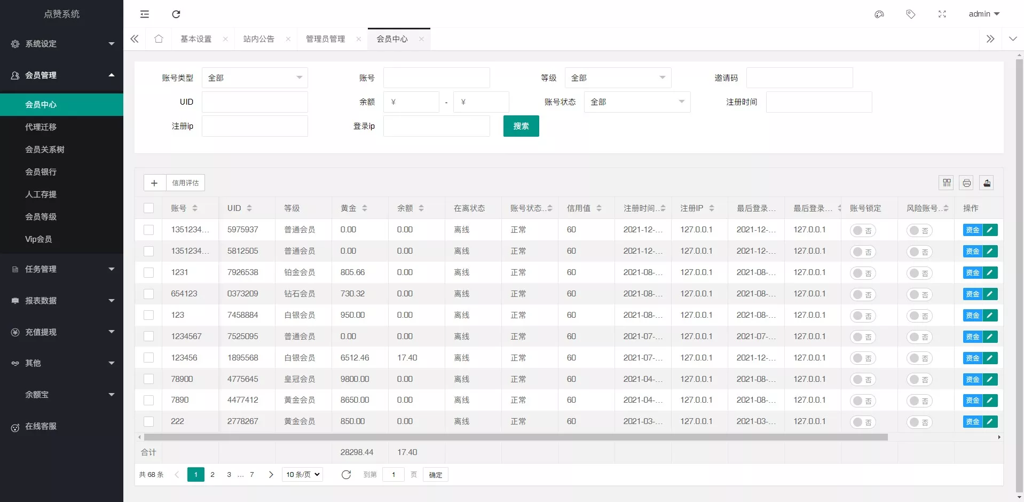Click the edit pencil for account 654123
This screenshot has height=502, width=1024.
[990, 294]
